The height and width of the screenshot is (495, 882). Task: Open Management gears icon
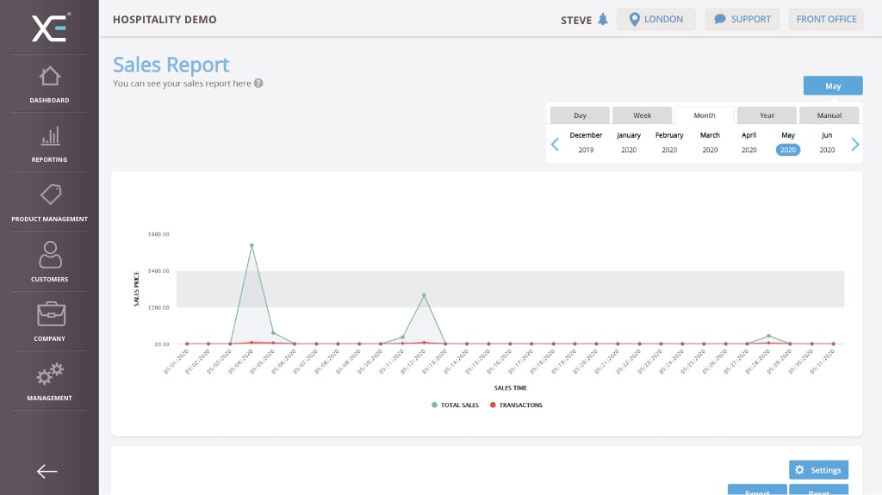click(49, 374)
